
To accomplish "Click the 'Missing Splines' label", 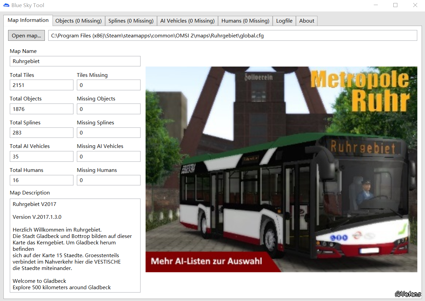I will (x=95, y=122).
